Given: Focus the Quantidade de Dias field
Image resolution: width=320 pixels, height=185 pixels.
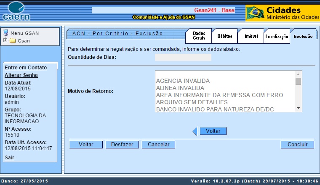Looking at the screenshot, I should (x=183, y=57).
